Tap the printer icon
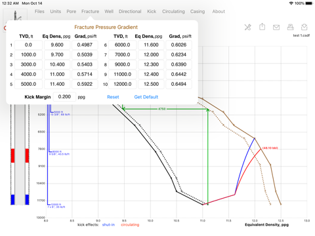Viewport: 315px width, 236px height. coord(290,27)
